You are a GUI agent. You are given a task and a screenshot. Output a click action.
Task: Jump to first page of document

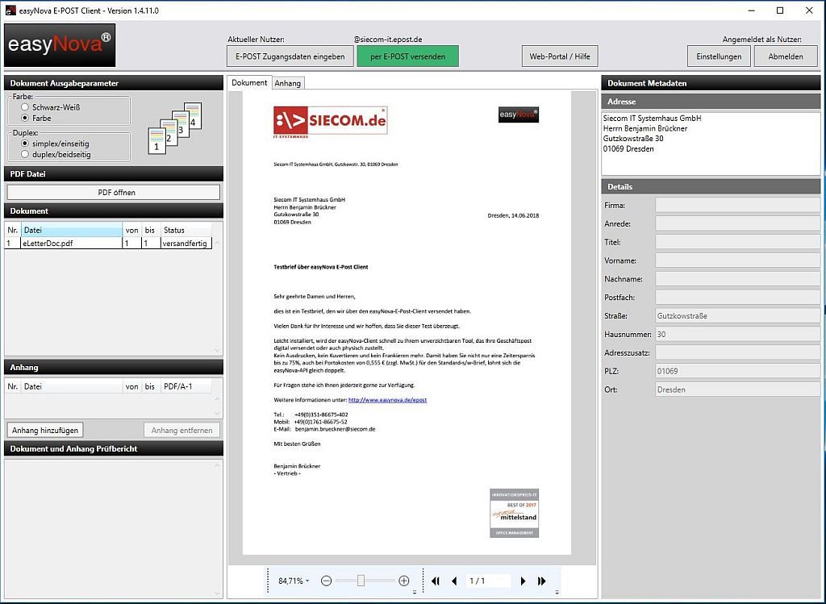(435, 581)
